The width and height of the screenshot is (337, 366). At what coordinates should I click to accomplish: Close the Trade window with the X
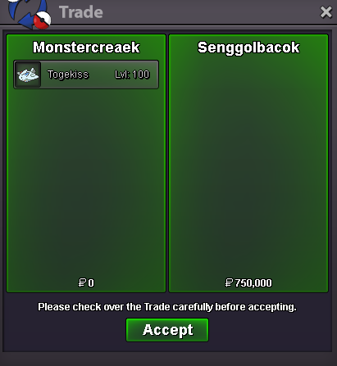pos(326,12)
